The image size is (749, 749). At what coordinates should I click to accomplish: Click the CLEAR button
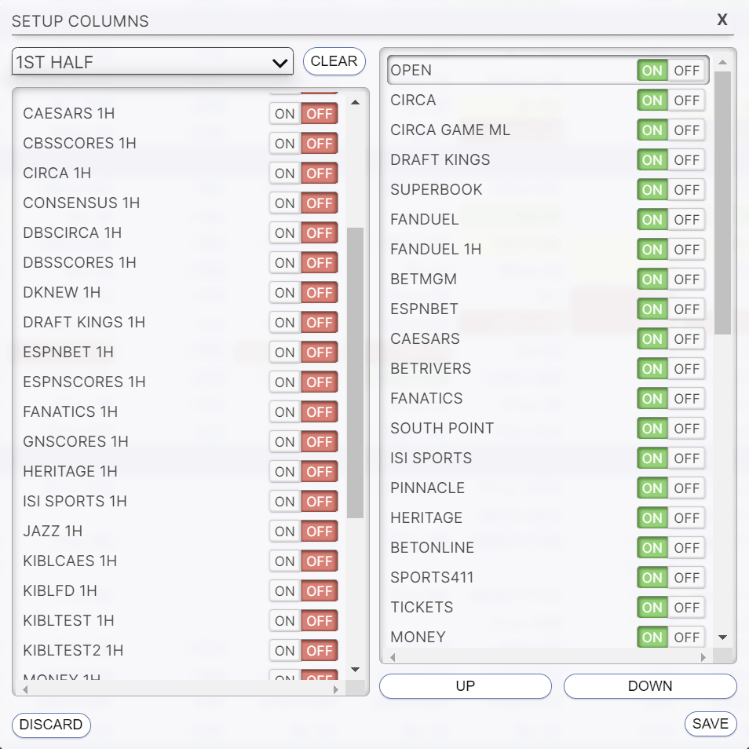[x=334, y=61]
